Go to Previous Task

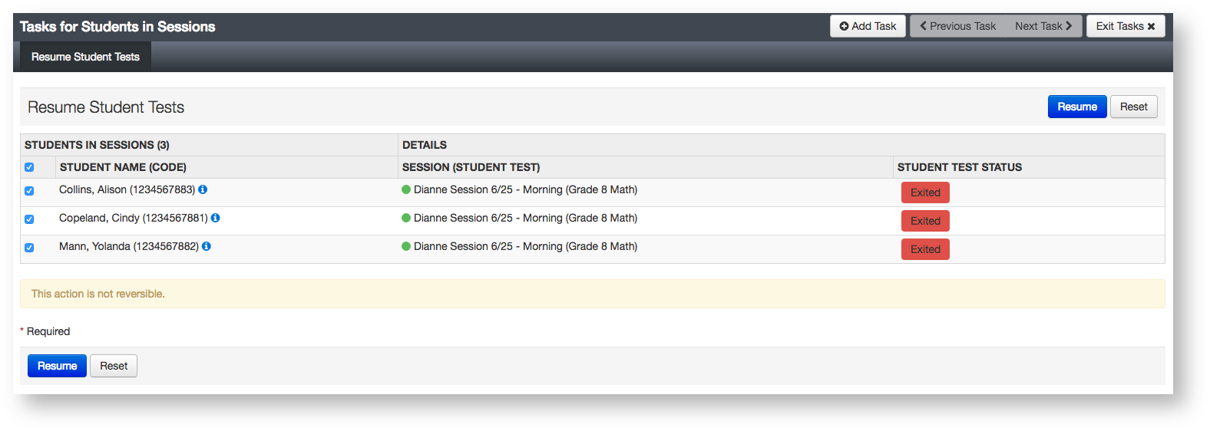[957, 26]
